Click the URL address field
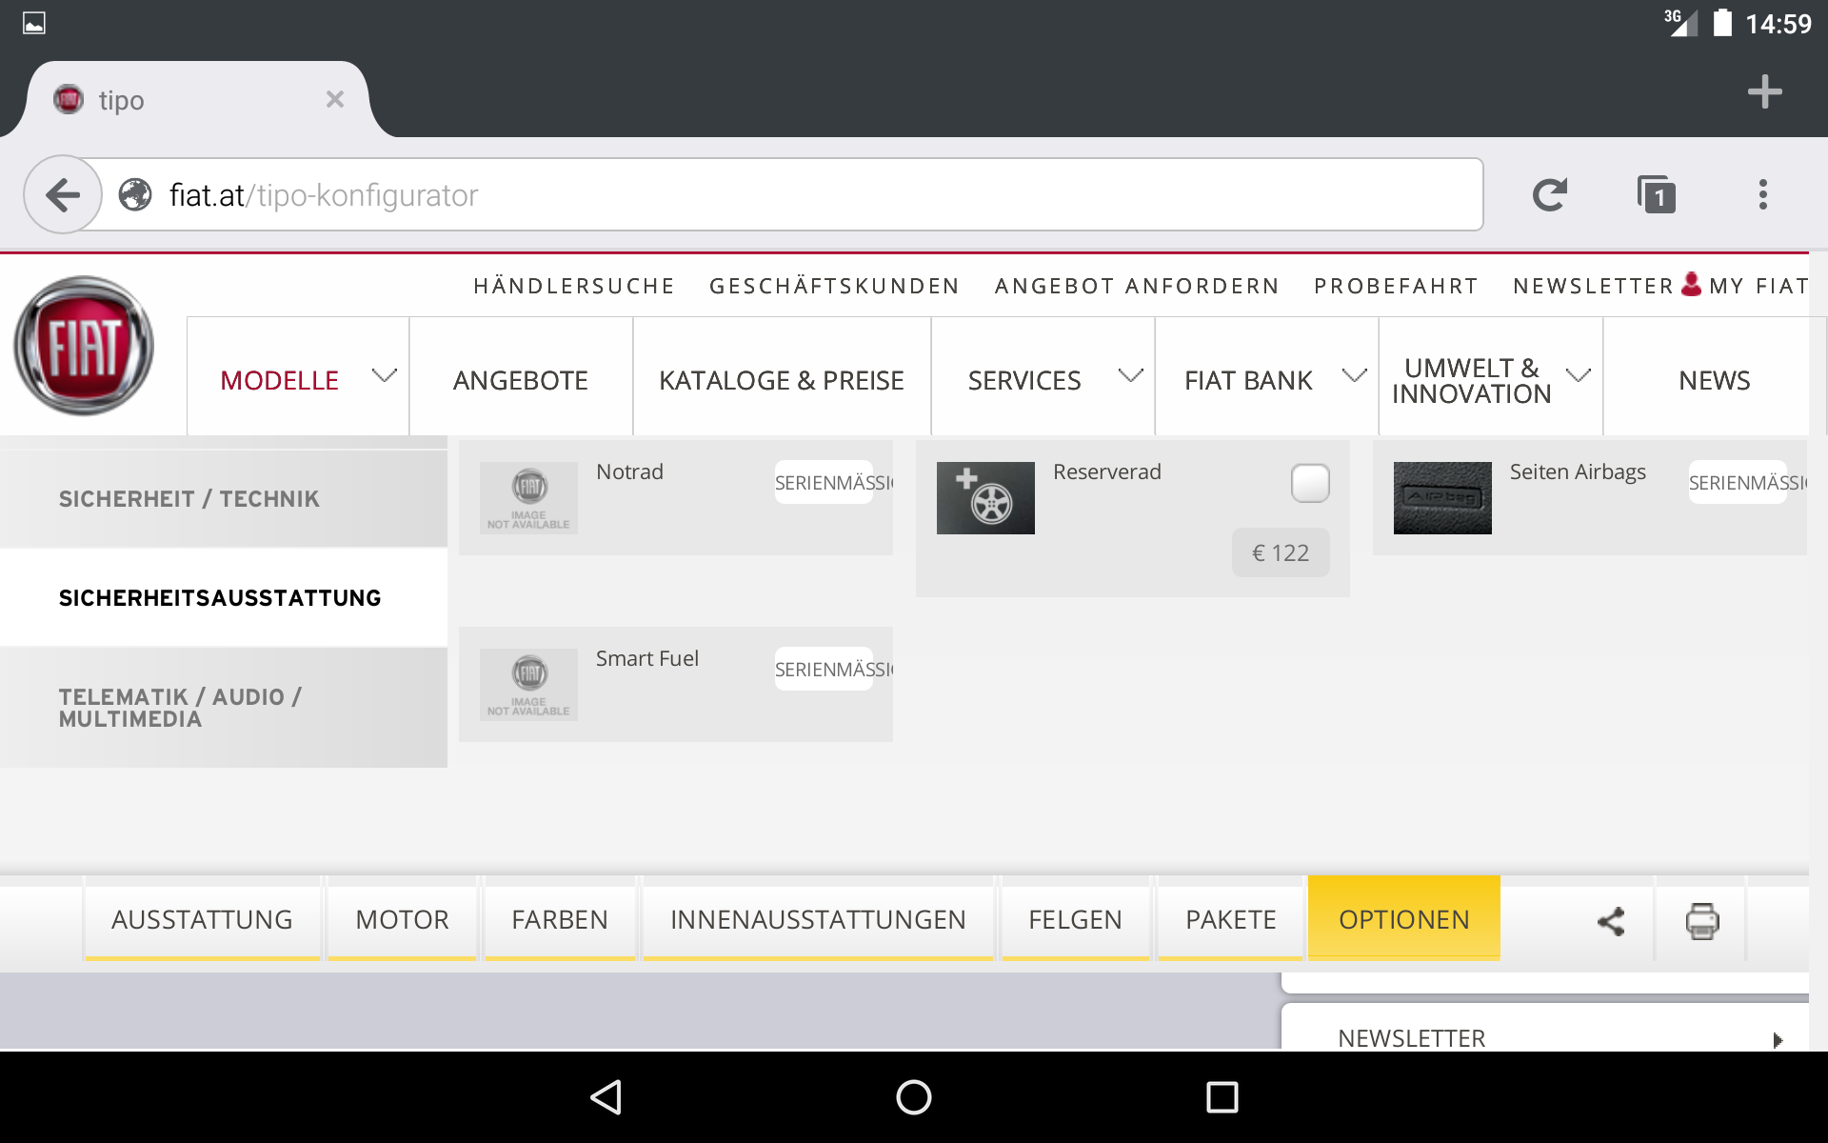Image resolution: width=1828 pixels, height=1143 pixels. [x=790, y=195]
